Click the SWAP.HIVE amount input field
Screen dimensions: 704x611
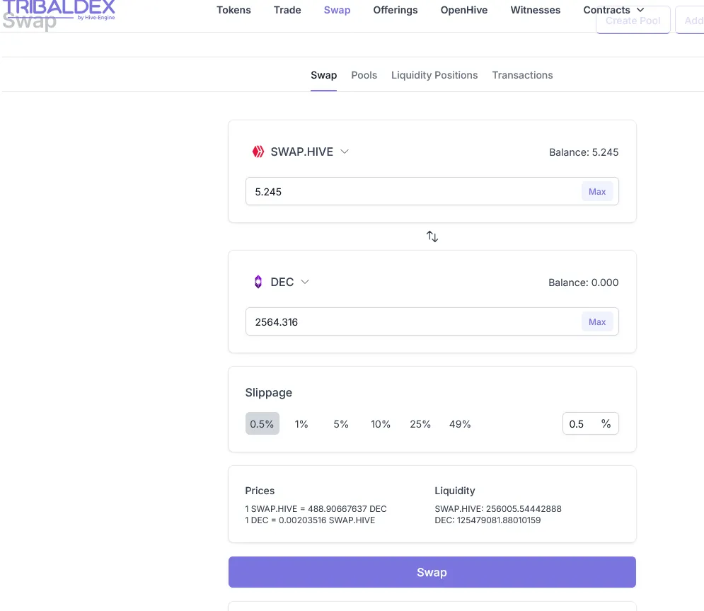click(x=432, y=191)
